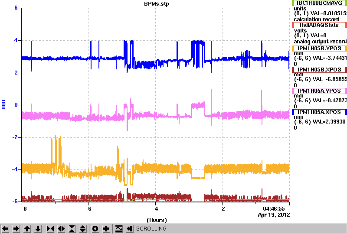Click the blue mm y-axis unit label
The width and height of the screenshot is (347, 234).
pyautogui.click(x=3, y=104)
